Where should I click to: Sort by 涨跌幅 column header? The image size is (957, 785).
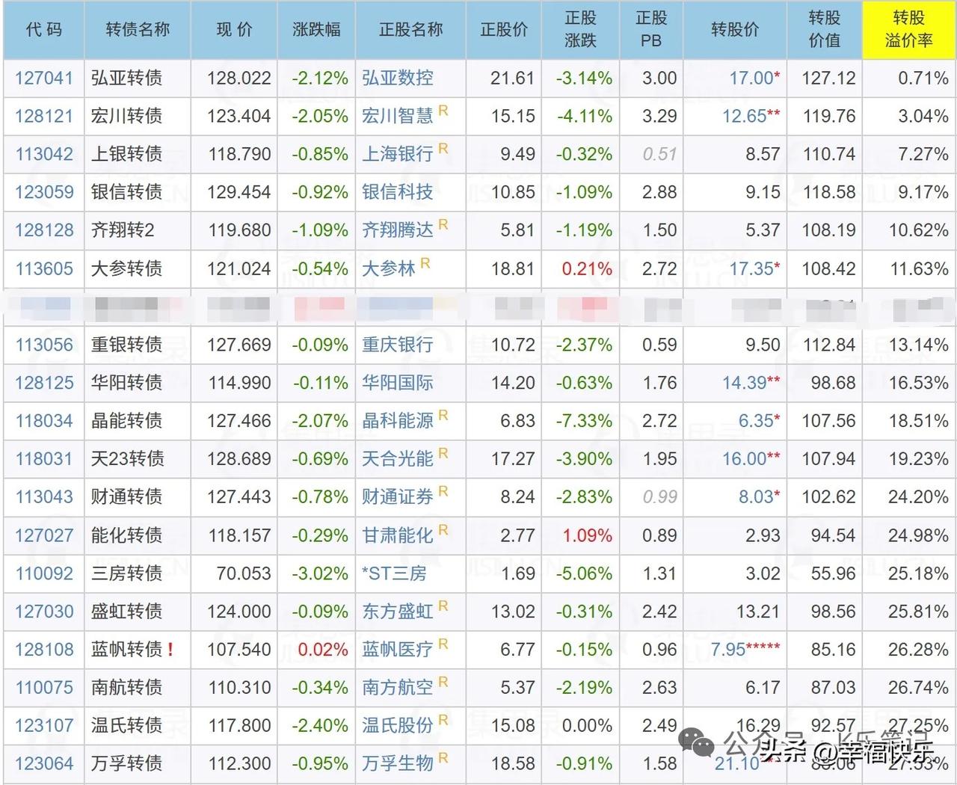pyautogui.click(x=316, y=29)
